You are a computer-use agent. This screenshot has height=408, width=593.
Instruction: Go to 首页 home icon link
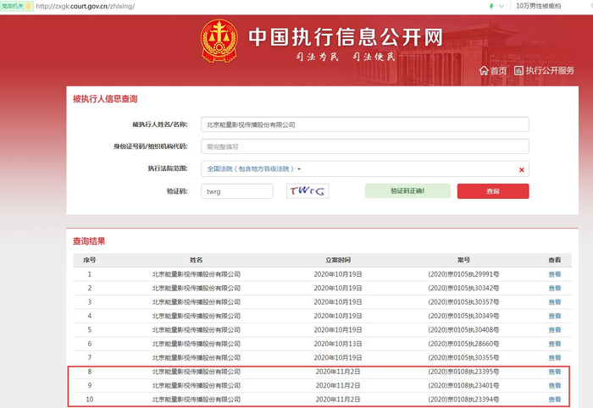[492, 70]
